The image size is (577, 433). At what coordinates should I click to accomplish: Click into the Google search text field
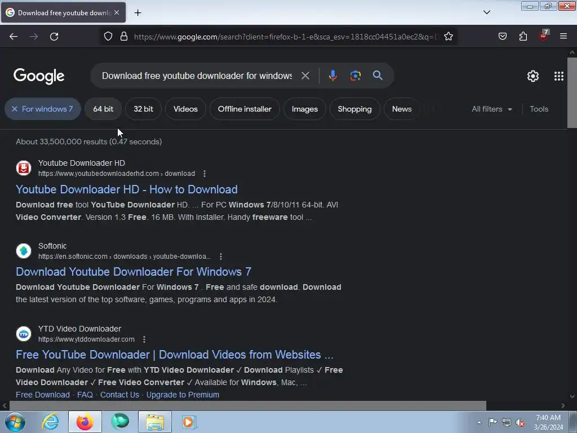tap(197, 76)
